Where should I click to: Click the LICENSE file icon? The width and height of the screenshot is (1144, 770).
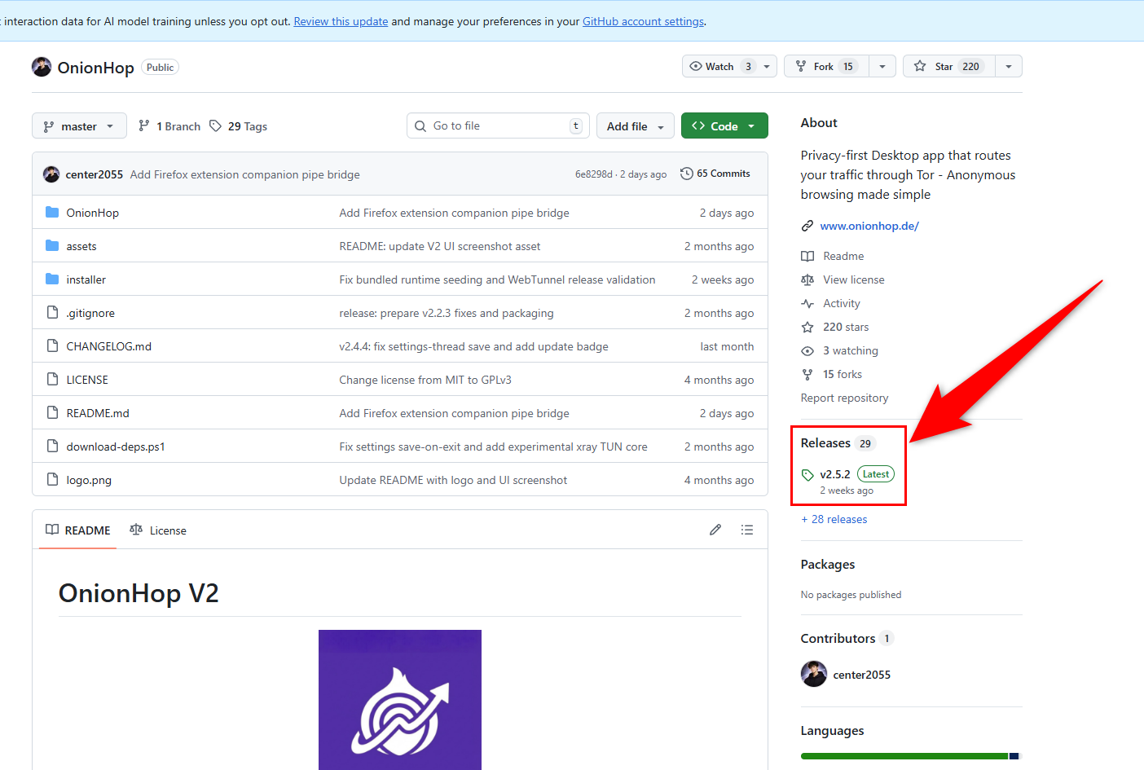[x=52, y=380]
